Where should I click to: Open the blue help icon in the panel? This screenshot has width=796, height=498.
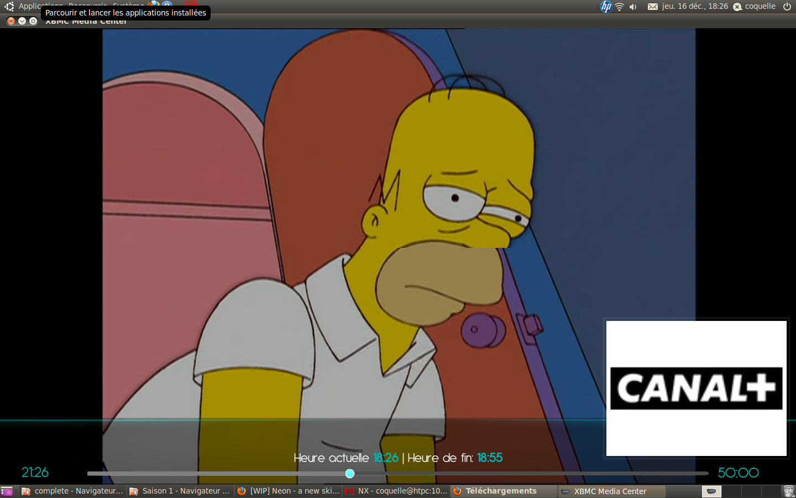(x=167, y=4)
